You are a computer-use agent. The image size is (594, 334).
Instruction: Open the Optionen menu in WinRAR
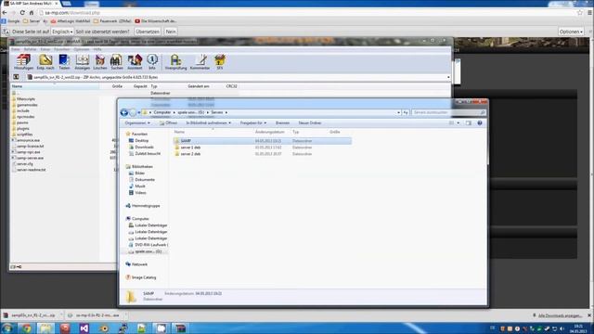[x=82, y=49]
